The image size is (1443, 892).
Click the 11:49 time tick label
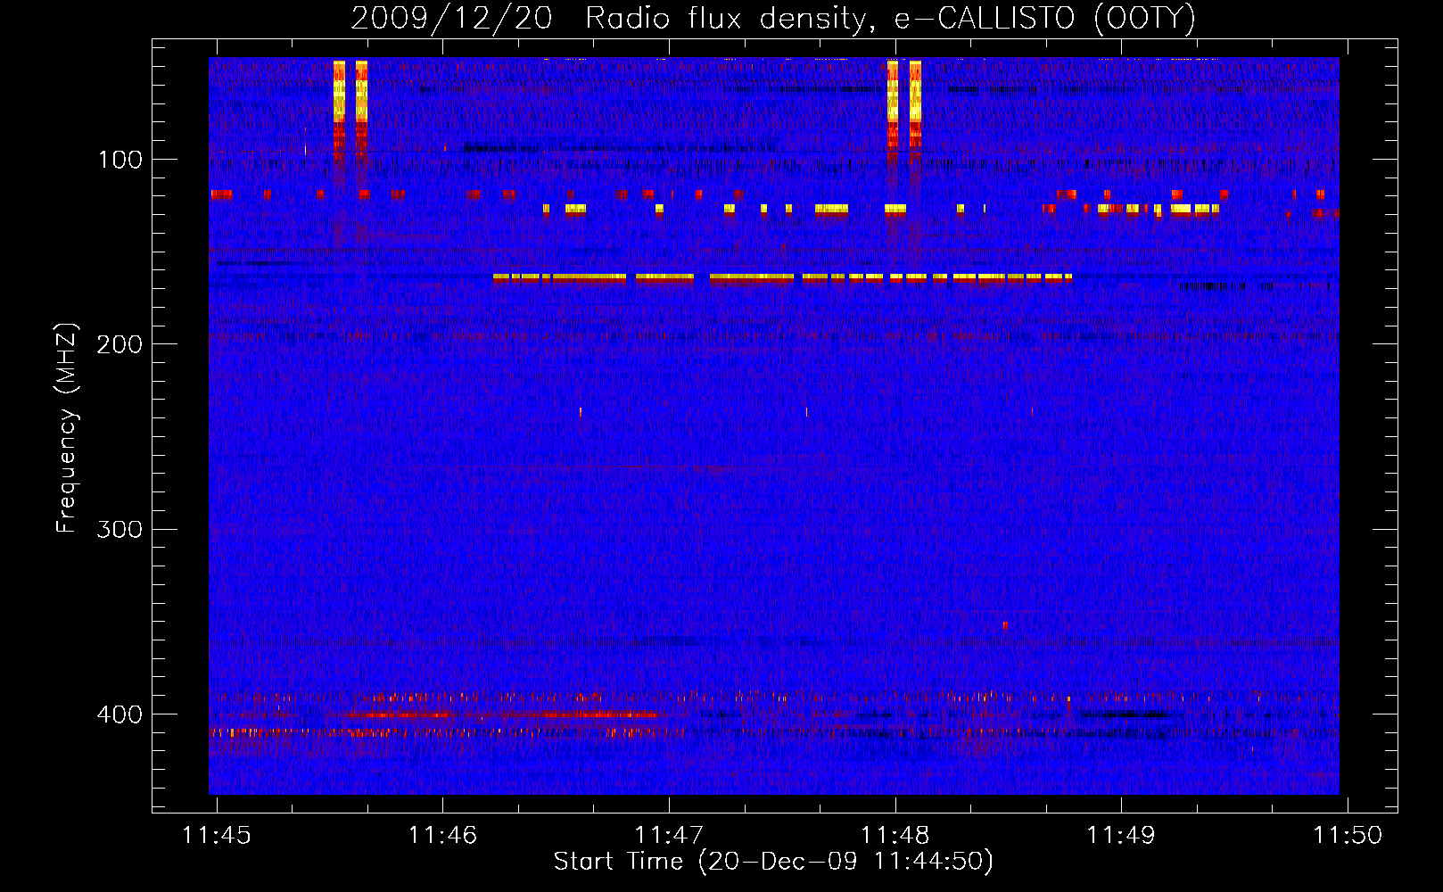pyautogui.click(x=1121, y=836)
